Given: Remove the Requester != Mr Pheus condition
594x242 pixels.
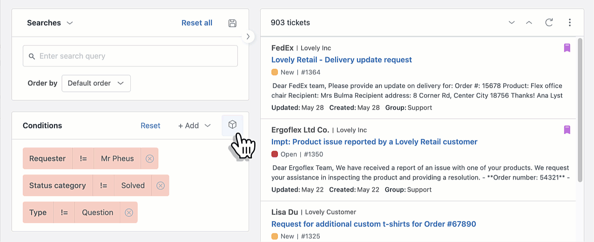Looking at the screenshot, I should (x=149, y=158).
